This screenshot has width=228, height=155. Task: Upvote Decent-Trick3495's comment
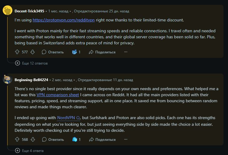coord(17,52)
